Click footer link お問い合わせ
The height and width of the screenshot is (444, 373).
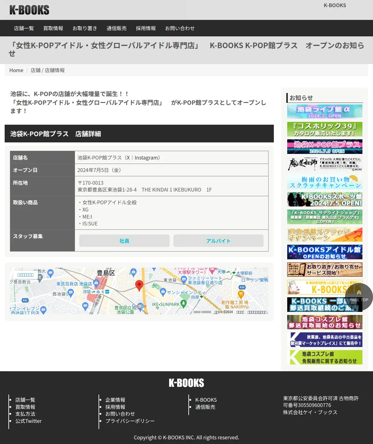[120, 414]
